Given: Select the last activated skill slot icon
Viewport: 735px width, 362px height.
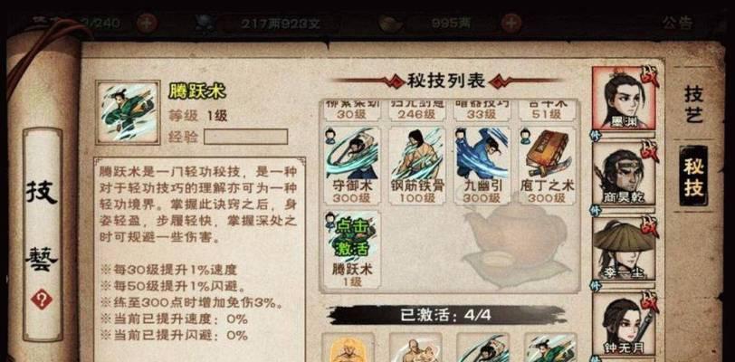Looking at the screenshot, I should tap(550, 348).
